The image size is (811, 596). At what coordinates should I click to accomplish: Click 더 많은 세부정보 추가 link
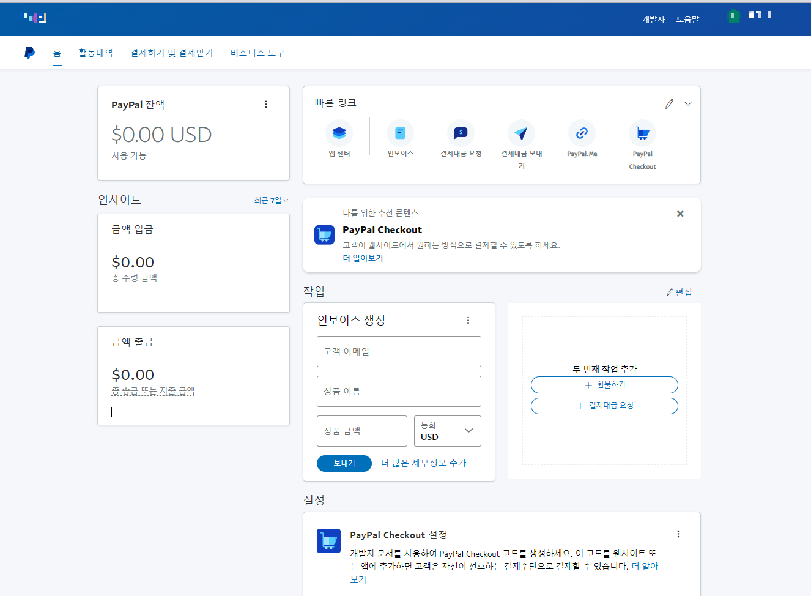tap(424, 463)
